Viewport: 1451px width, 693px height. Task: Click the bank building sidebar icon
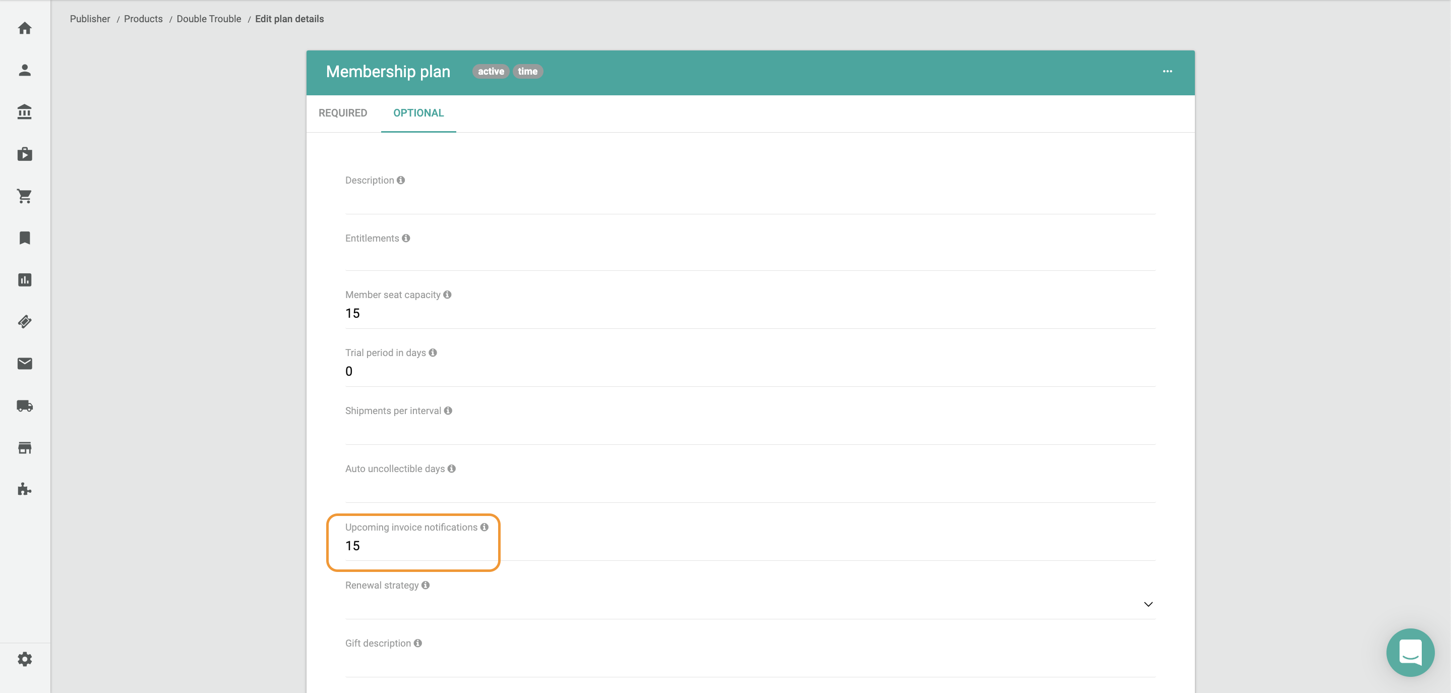click(25, 111)
